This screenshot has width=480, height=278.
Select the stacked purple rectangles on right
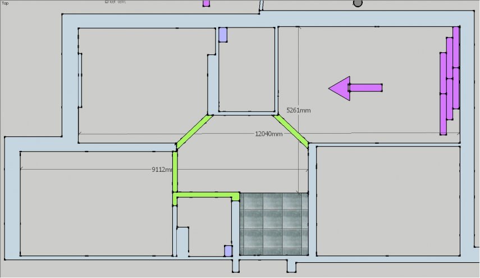(450, 81)
